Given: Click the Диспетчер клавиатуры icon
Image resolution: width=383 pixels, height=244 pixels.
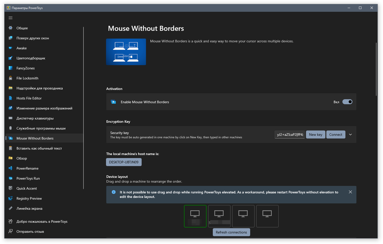Looking at the screenshot, I should click(x=11, y=118).
